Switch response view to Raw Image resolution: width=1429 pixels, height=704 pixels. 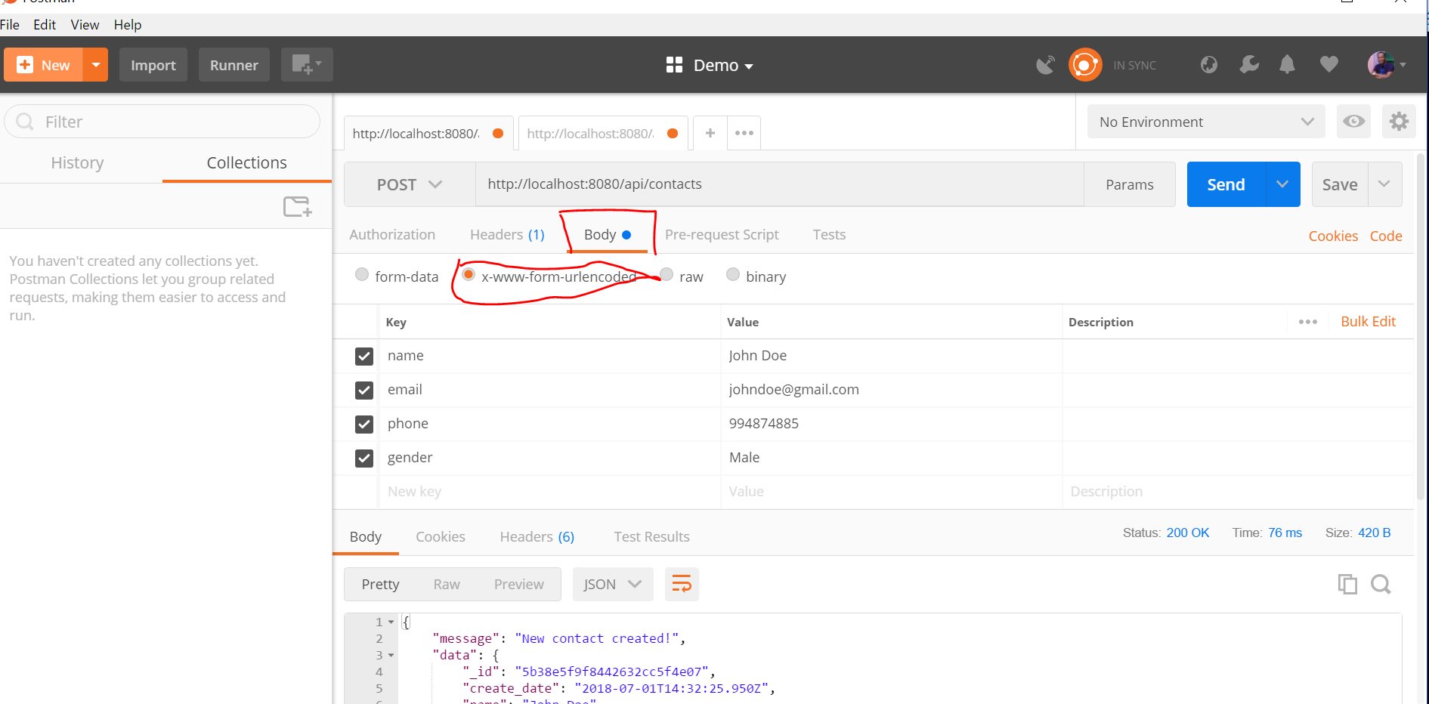click(x=447, y=584)
